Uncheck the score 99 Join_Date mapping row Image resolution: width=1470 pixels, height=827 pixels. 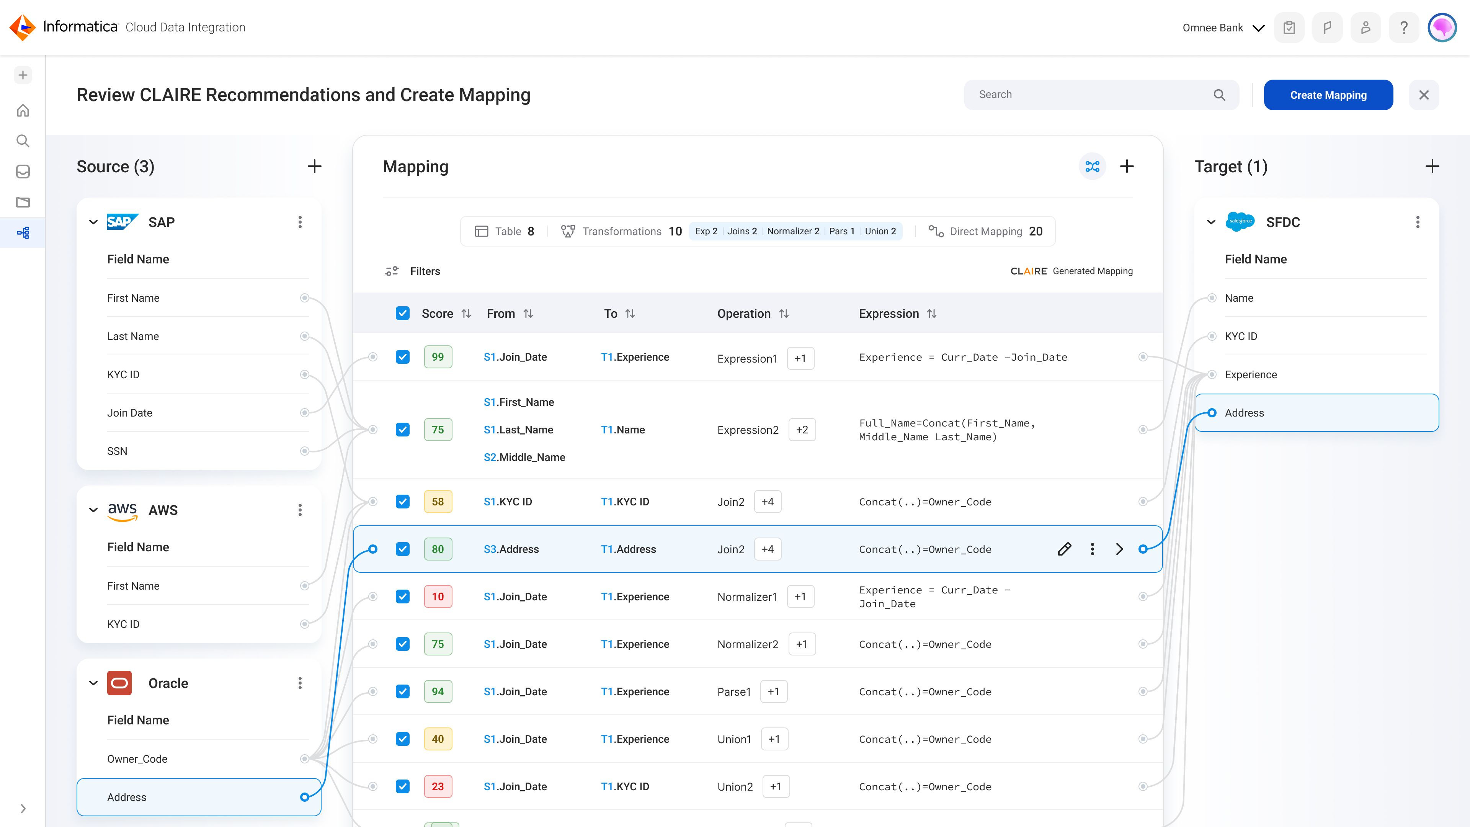tap(402, 356)
